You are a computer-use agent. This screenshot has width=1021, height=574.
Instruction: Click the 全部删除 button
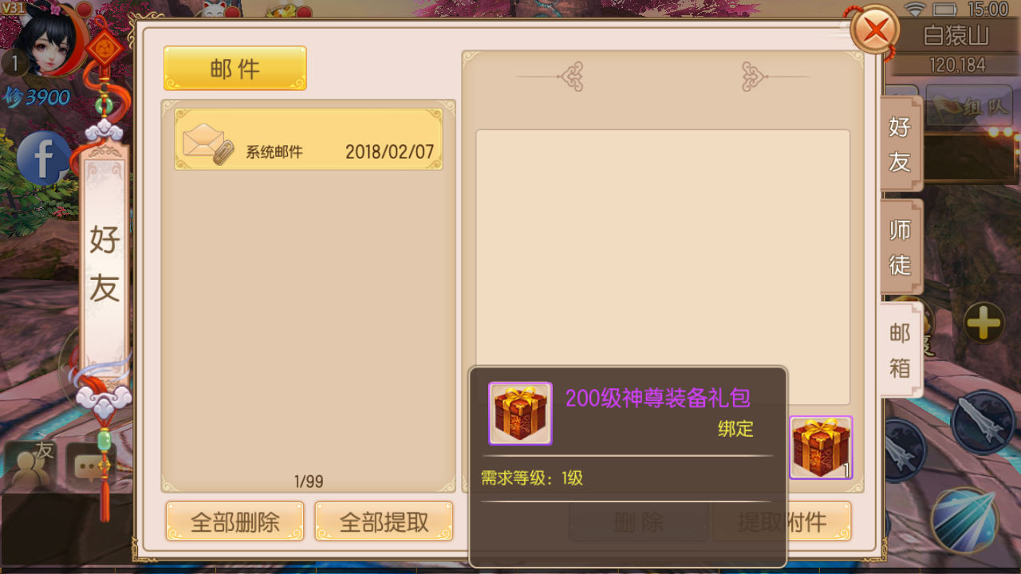pos(235,522)
